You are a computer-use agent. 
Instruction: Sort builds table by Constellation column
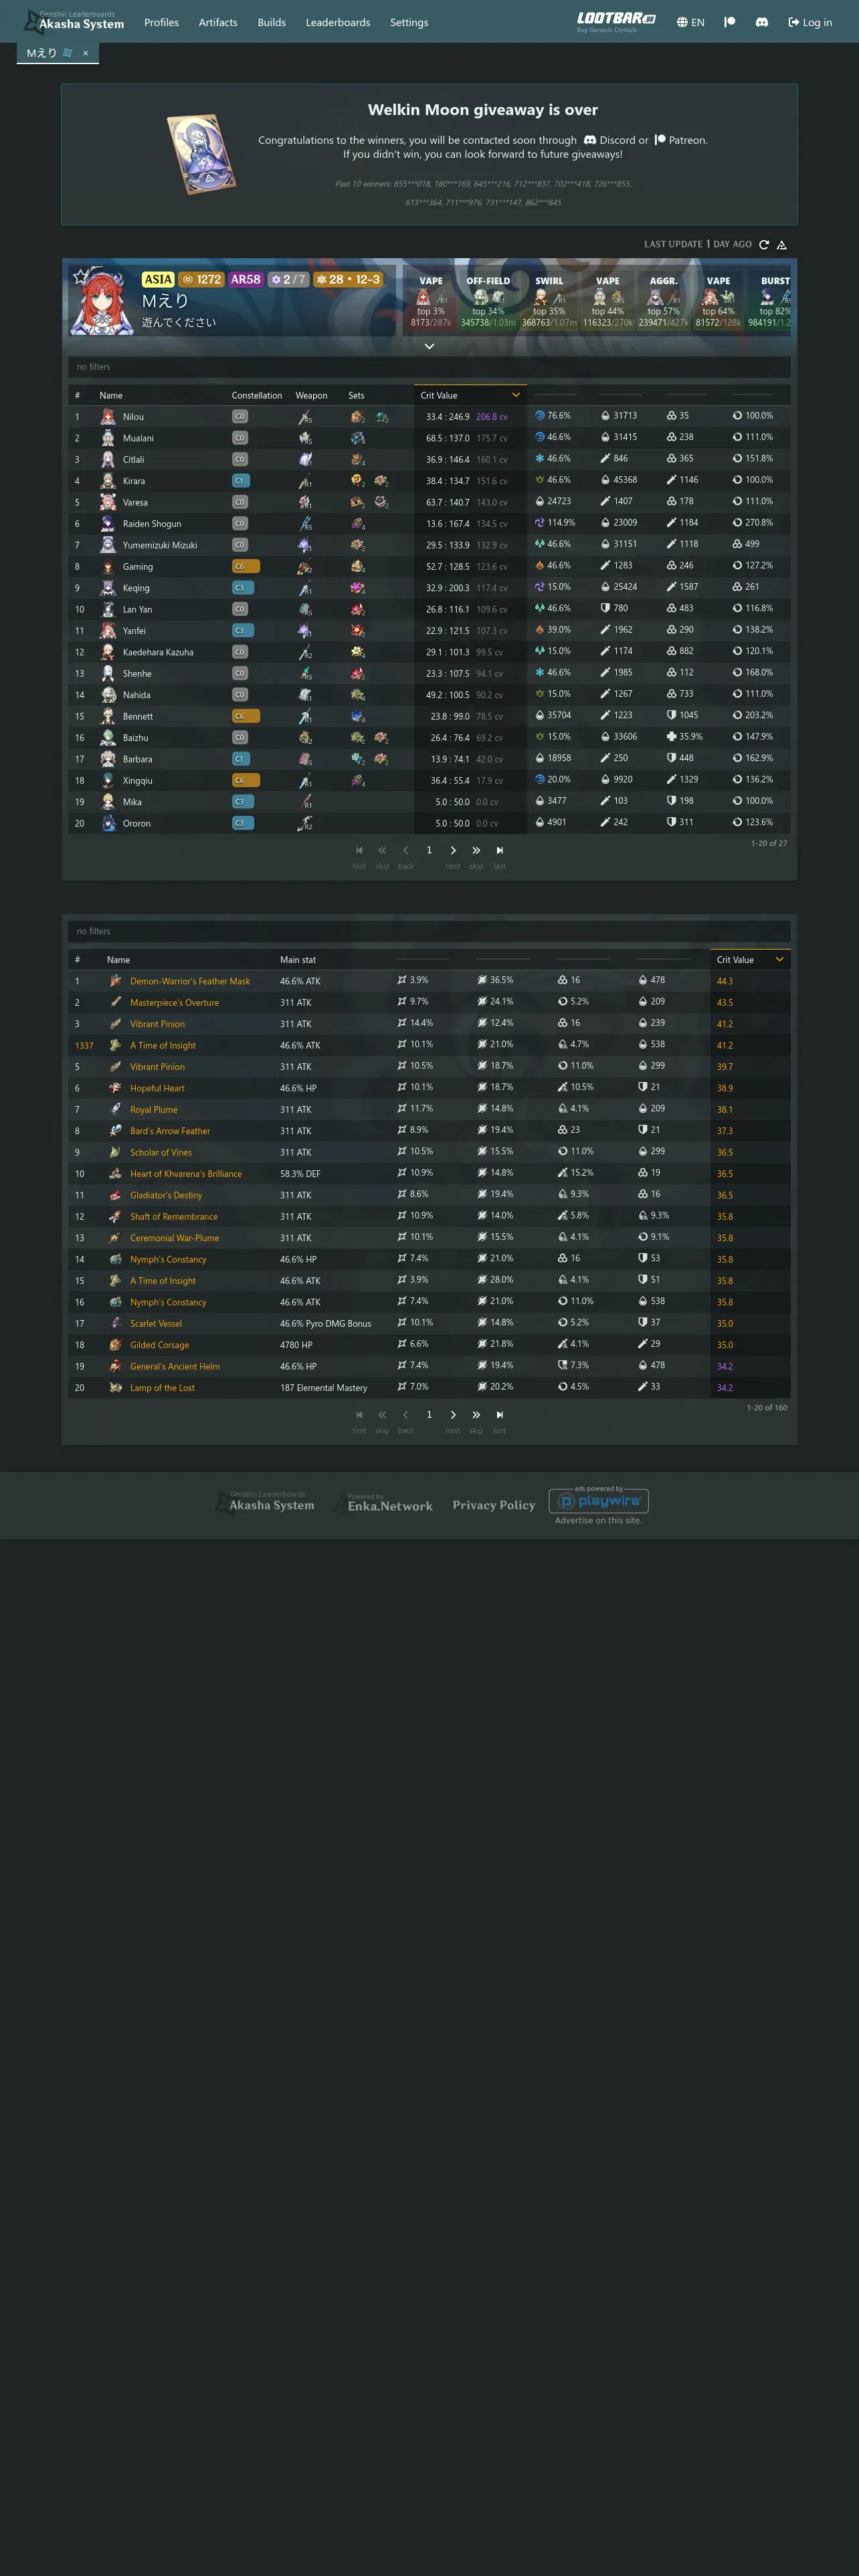[x=257, y=395]
